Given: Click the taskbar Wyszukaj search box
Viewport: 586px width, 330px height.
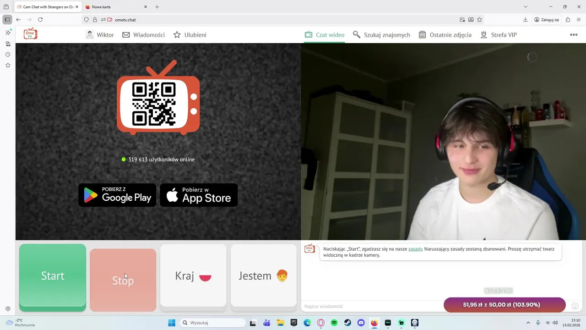Looking at the screenshot, I should point(212,323).
